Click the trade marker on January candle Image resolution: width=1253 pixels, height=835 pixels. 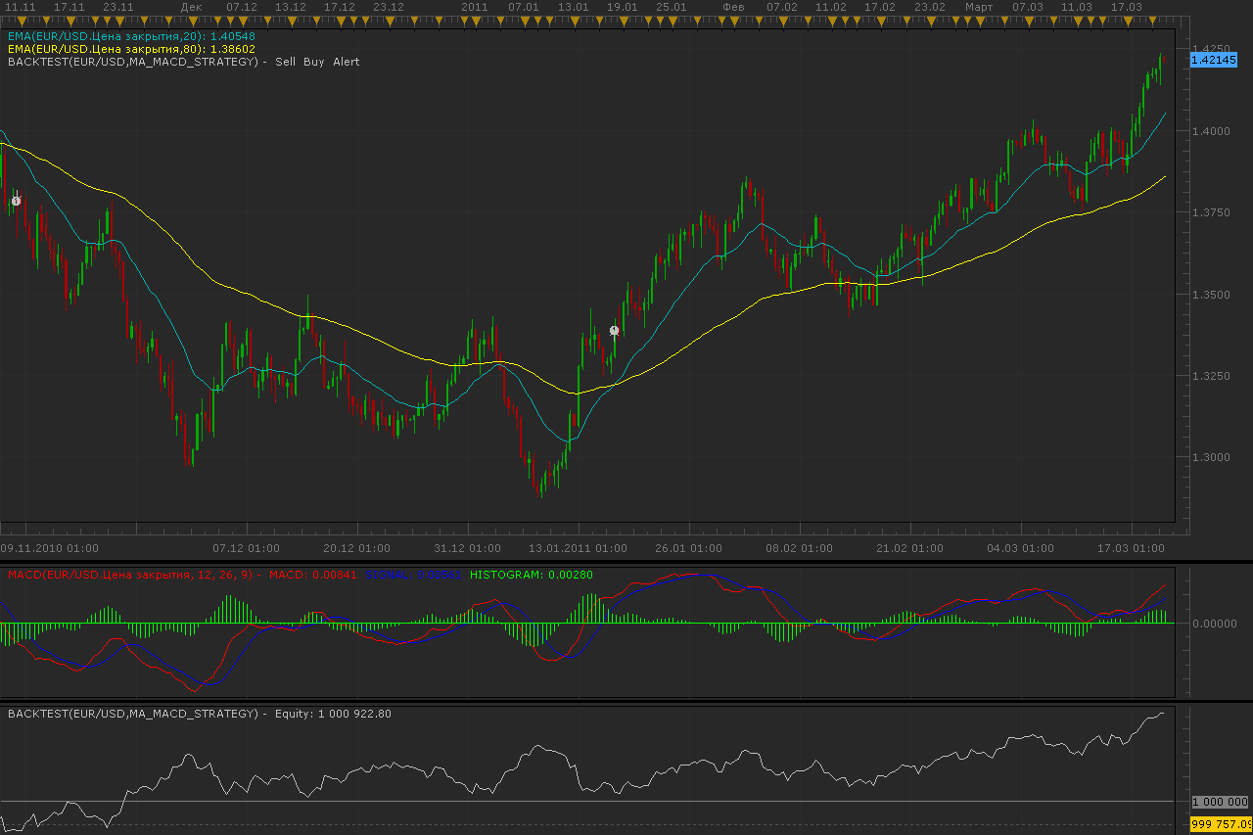pos(614,331)
